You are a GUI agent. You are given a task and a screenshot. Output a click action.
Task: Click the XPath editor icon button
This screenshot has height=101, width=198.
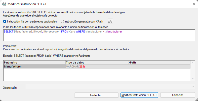110,21
